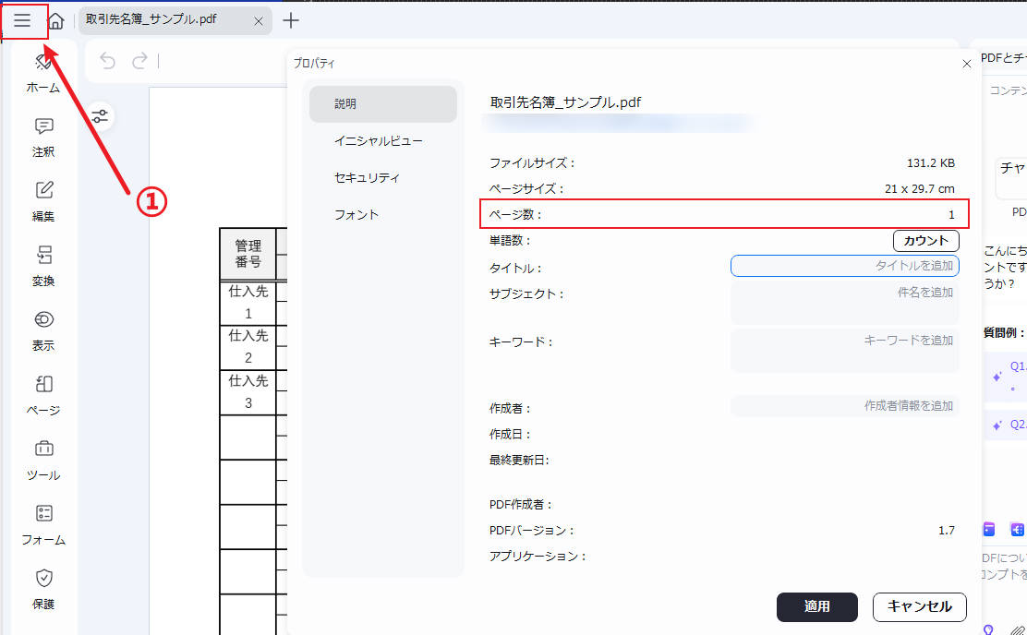
Task: Apply changes with the 適用 button
Action: point(816,607)
